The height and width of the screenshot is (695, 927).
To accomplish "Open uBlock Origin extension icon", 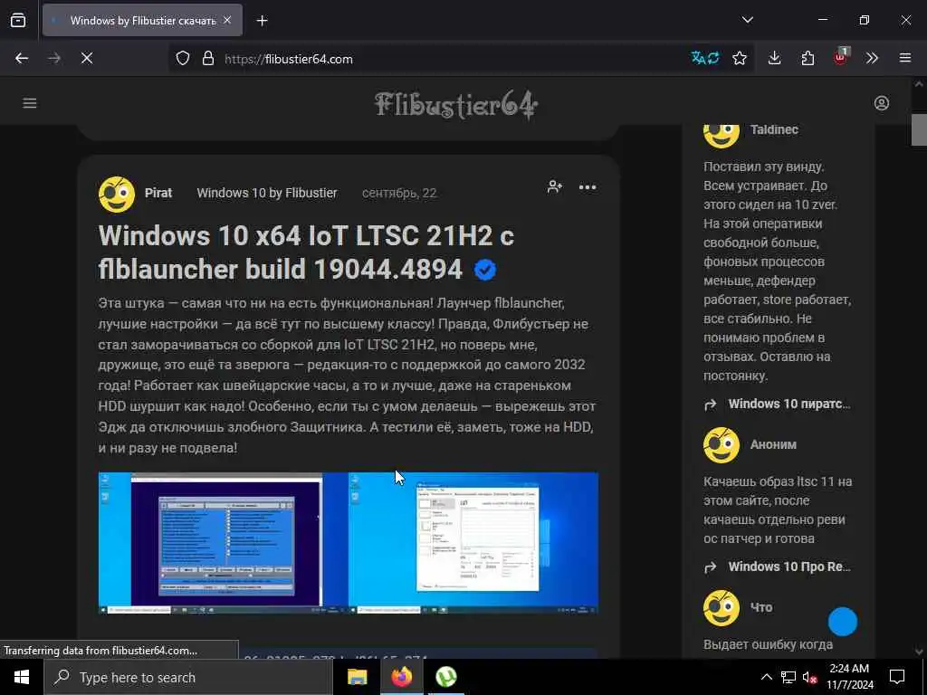I will 841,57.
